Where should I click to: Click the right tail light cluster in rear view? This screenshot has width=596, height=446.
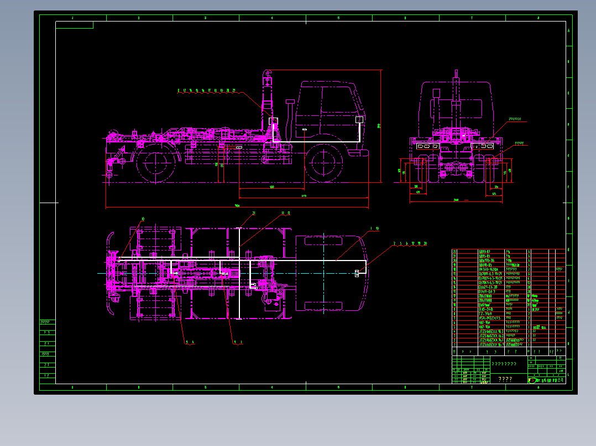[x=483, y=146]
